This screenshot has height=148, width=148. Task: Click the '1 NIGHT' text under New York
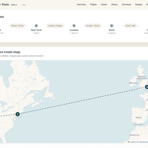coord(36,33)
